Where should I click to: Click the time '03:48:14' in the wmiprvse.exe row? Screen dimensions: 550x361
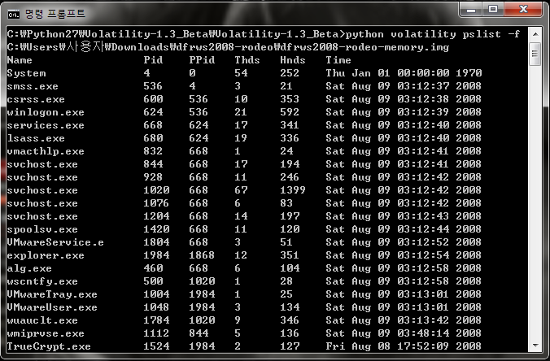(x=423, y=333)
